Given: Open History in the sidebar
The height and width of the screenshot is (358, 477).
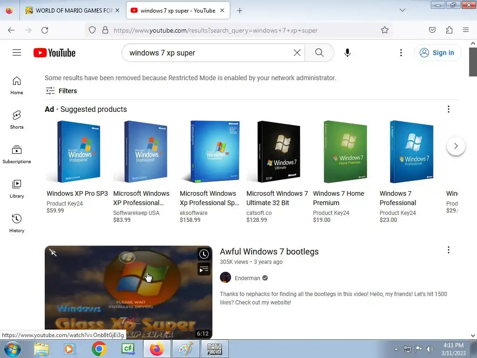Looking at the screenshot, I should [x=17, y=223].
